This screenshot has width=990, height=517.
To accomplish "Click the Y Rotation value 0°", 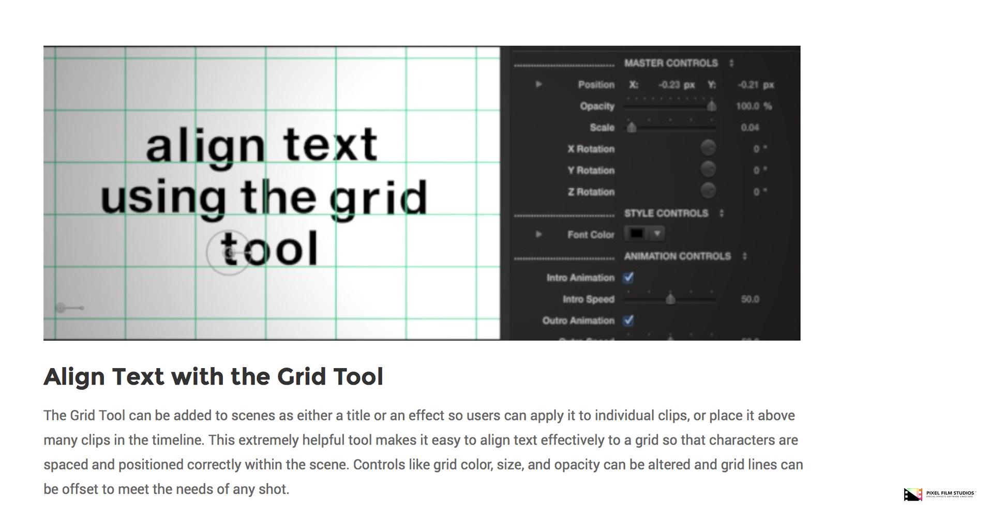I will pos(759,170).
